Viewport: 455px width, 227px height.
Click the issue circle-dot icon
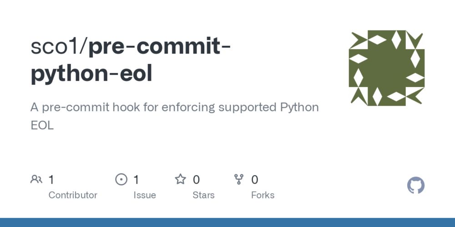(121, 179)
